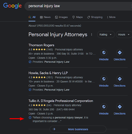Image resolution: width=132 pixels, height=134 pixels.
Task: Click directions icon for Tullio A. D'Angela
Action: coord(120,107)
